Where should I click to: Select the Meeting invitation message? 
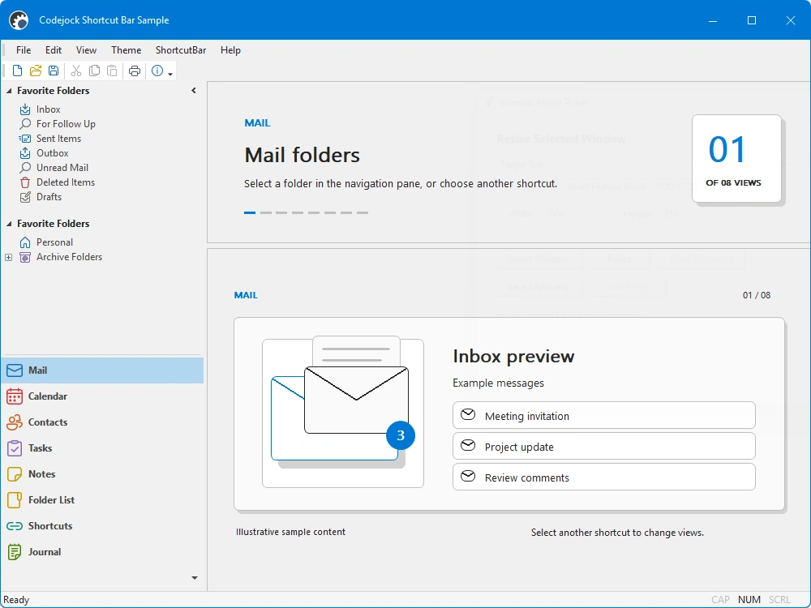[603, 416]
